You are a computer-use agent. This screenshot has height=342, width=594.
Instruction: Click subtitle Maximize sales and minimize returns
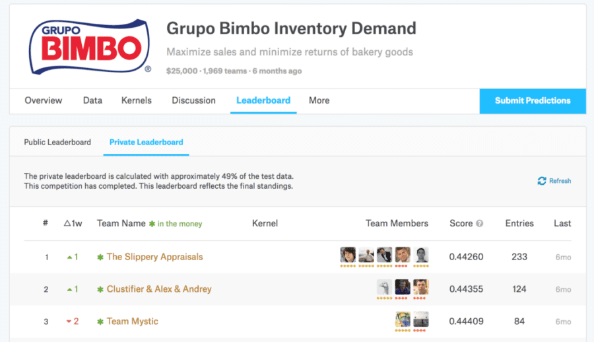(x=290, y=52)
